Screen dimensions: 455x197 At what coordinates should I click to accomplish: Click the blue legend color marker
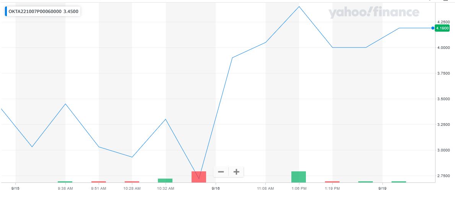(6, 11)
